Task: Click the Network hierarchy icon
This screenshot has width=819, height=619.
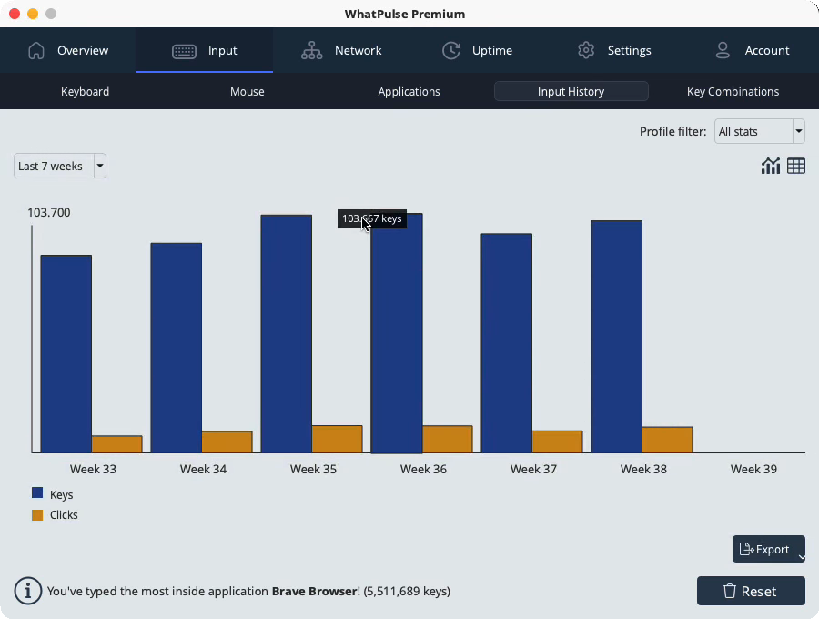Action: tap(312, 51)
